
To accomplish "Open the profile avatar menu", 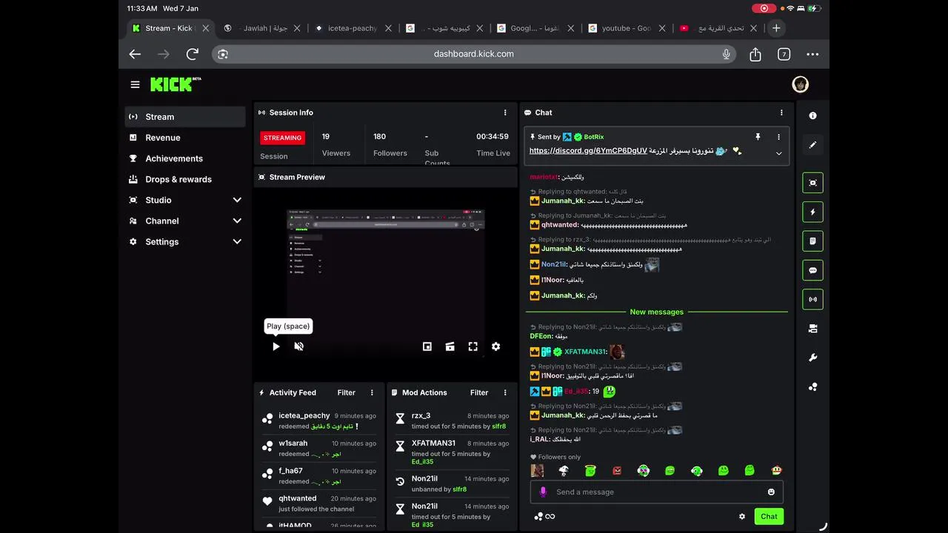I will tap(800, 84).
